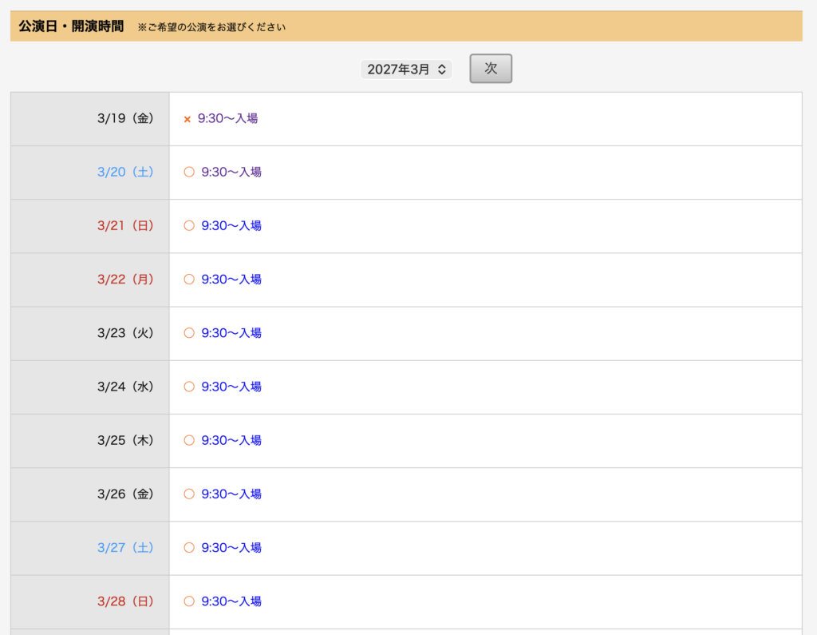Click the availability circle icon for 3/20

tap(189, 173)
